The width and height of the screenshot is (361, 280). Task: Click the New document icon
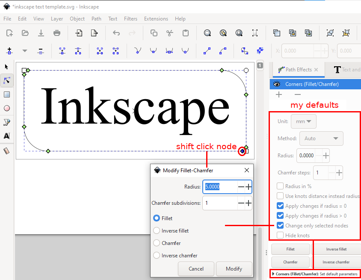pyautogui.click(x=9, y=33)
